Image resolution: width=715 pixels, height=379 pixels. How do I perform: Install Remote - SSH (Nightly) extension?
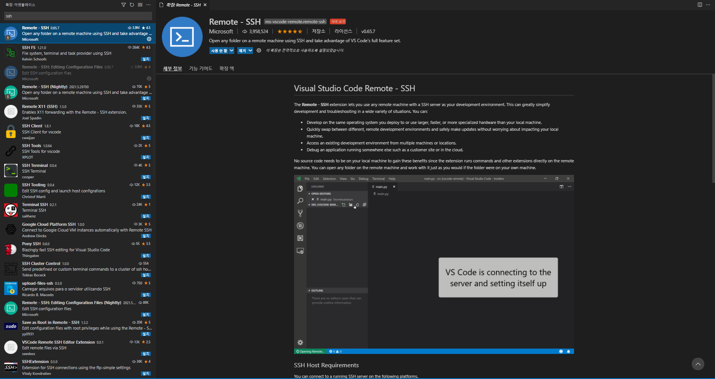click(146, 98)
